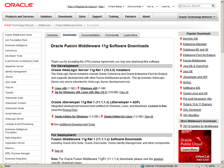This screenshot has height=168, width=224.
Task: Open the Products and Services menu
Action: 20,16
